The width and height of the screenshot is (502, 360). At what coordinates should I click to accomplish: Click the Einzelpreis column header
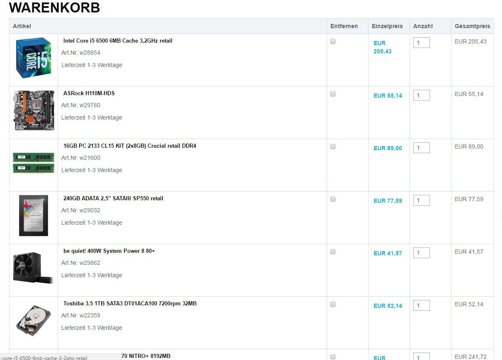[387, 26]
